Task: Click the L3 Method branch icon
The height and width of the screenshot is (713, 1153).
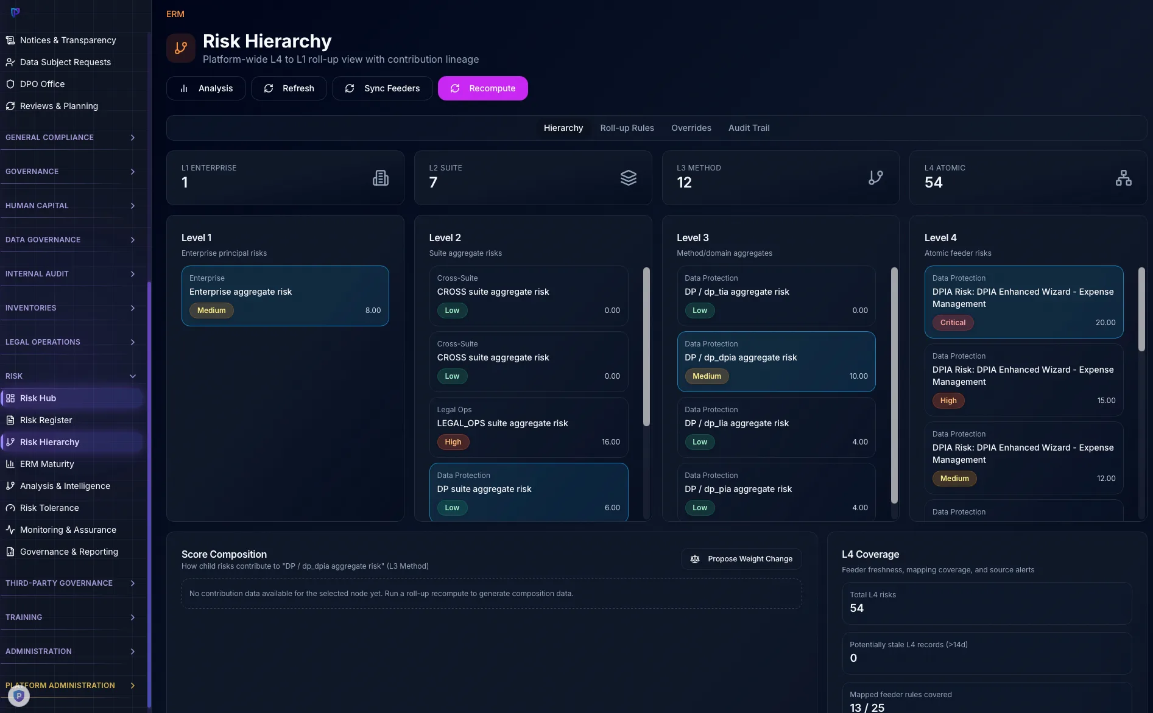Action: pos(876,178)
